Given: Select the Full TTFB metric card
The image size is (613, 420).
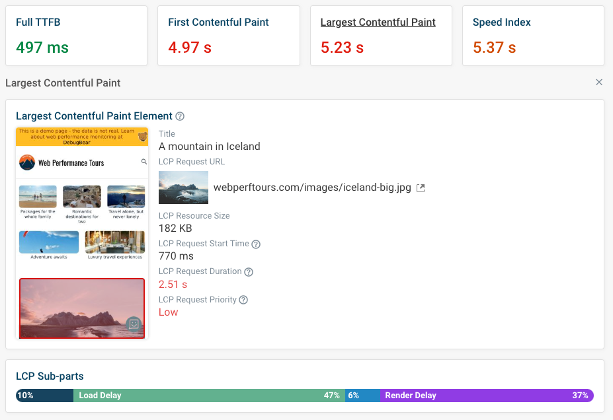Looking at the screenshot, I should pyautogui.click(x=76, y=36).
